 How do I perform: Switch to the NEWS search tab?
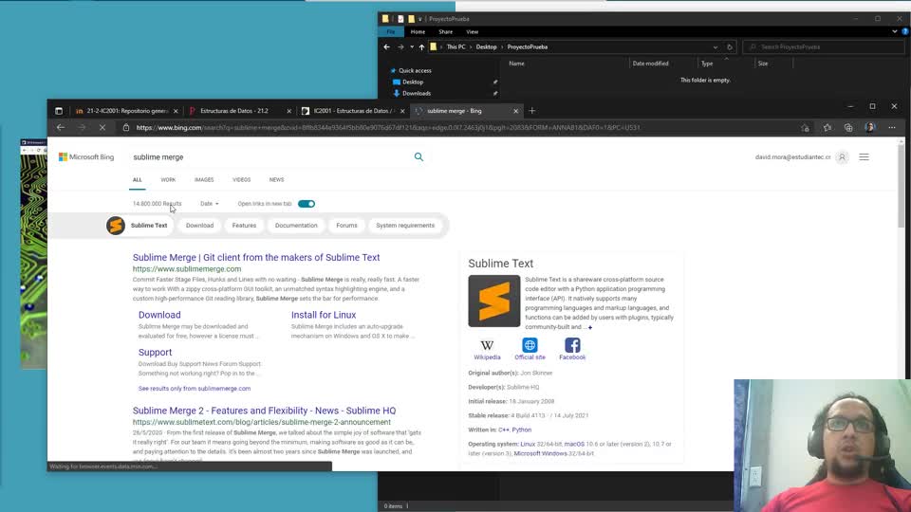pos(276,180)
